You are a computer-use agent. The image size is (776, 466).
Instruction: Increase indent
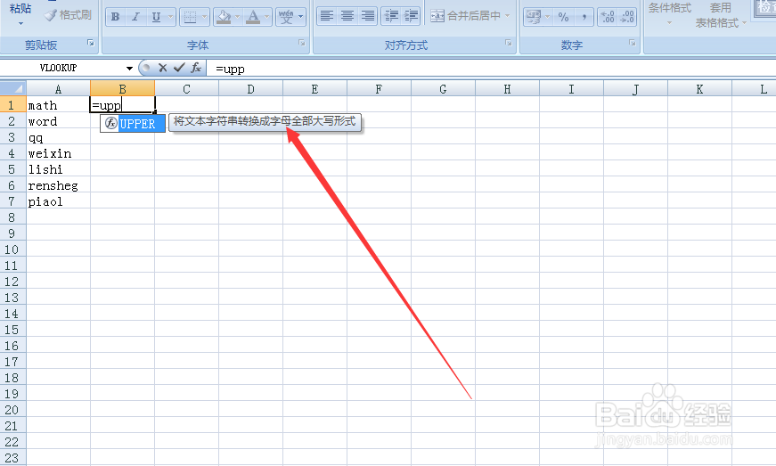(x=411, y=16)
